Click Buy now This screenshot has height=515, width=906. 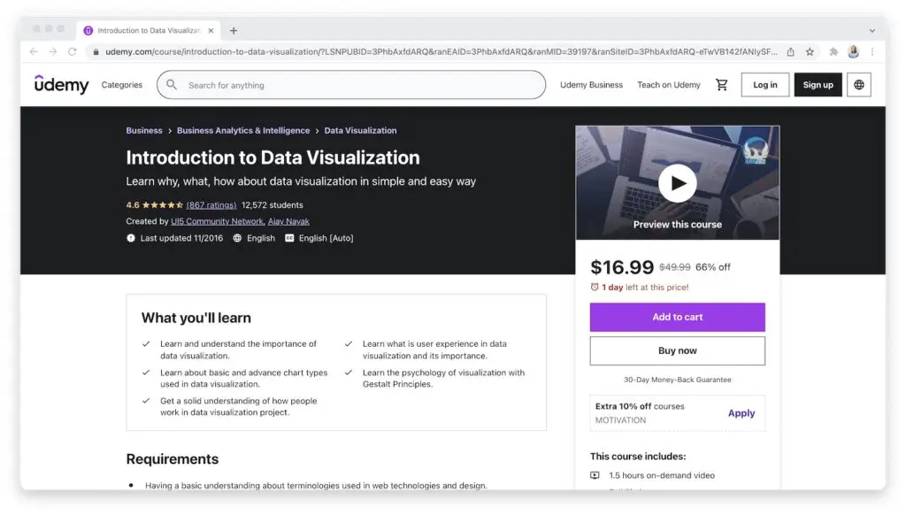677,350
